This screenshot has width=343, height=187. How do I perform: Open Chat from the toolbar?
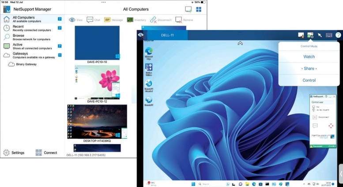93,20
